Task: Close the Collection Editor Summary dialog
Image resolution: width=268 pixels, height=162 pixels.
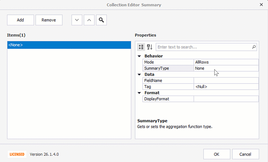Action: [x=261, y=5]
